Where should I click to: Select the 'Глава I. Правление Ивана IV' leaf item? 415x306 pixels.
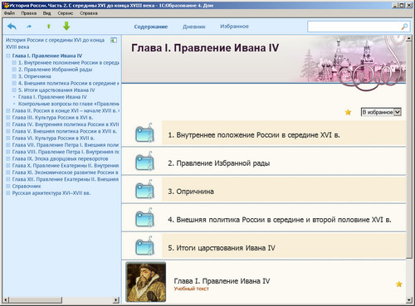point(52,97)
